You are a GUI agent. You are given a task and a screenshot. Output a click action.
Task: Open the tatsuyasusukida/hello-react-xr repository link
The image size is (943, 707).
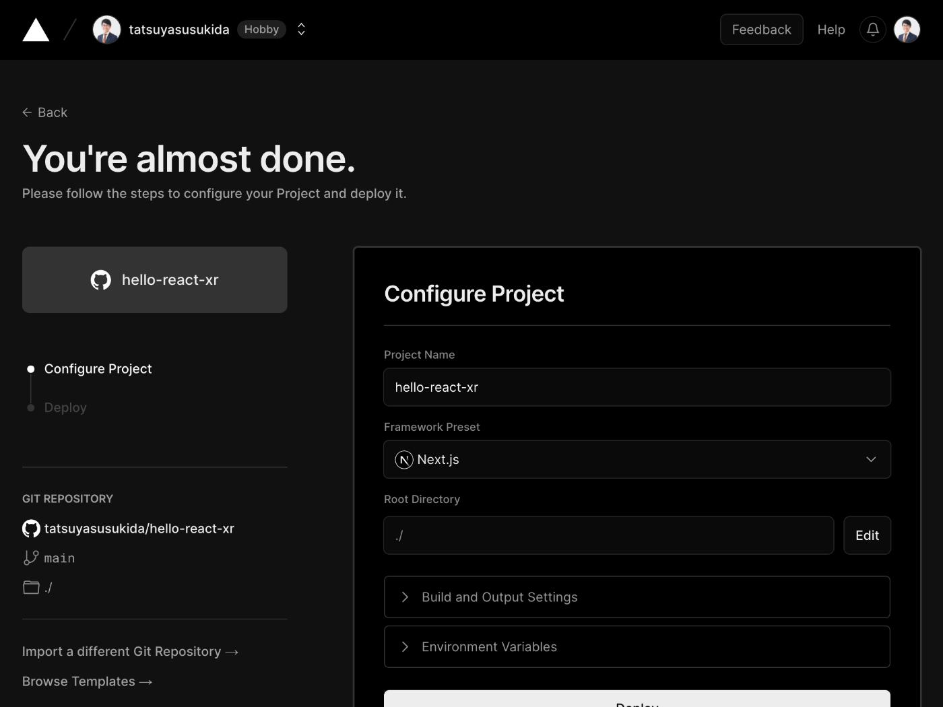(139, 529)
